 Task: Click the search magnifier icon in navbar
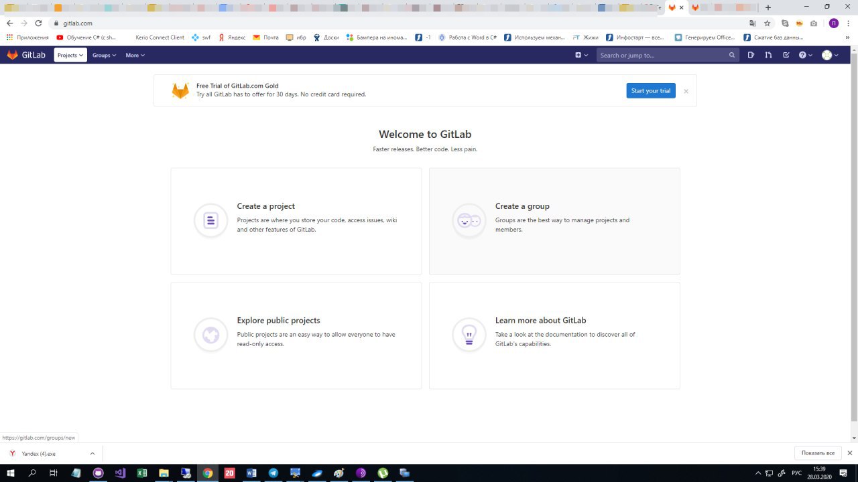click(731, 55)
